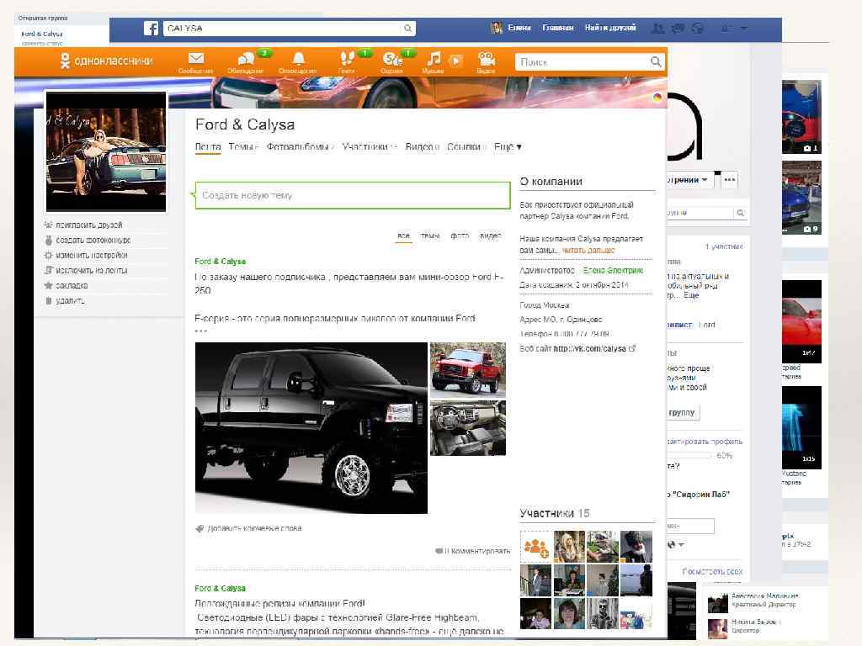Click the Odnoklassniki search magnifier icon
Screen dimensions: 862x646
pyautogui.click(x=655, y=61)
